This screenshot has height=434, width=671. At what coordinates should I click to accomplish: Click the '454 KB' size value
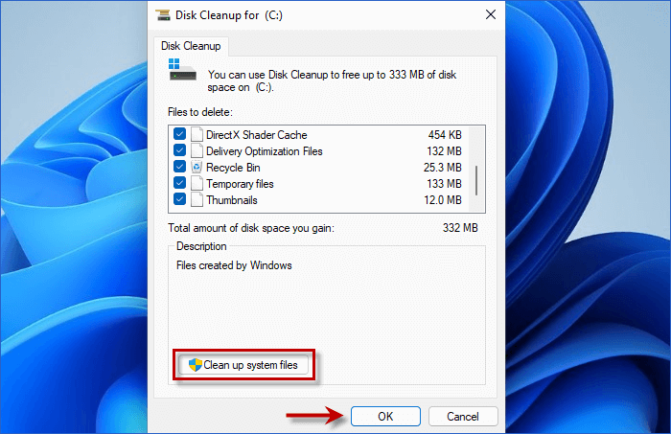pos(445,135)
